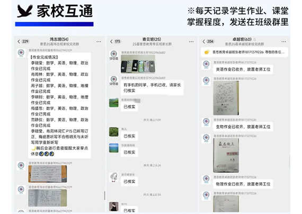Viewport: 302px width, 214px height.
Task: Open the second notebook photo in 鸿志班
Action: tap(48, 198)
